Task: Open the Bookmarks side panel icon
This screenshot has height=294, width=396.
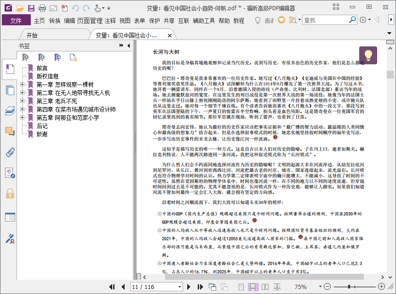Action: (x=10, y=69)
